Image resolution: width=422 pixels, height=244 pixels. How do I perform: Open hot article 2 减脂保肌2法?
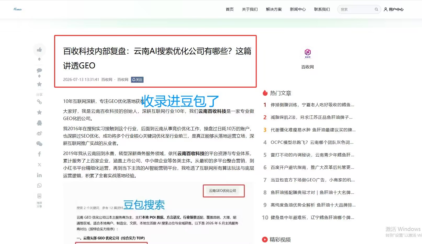pyautogui.click(x=311, y=117)
